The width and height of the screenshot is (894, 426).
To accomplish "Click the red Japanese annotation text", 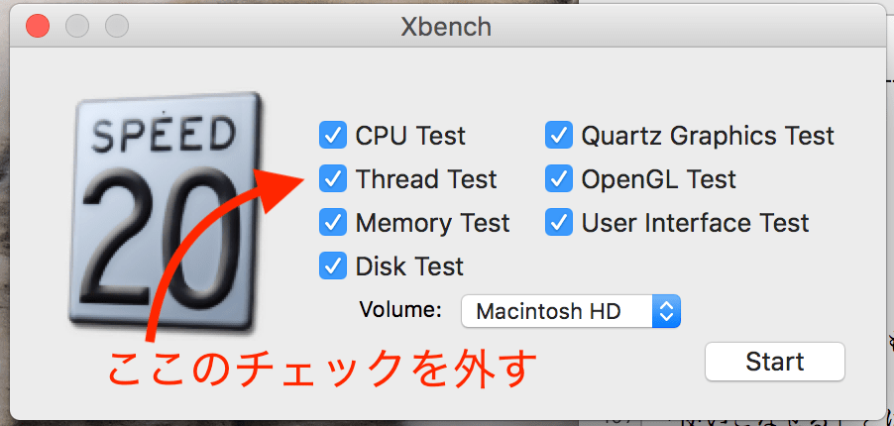I will 321,370.
